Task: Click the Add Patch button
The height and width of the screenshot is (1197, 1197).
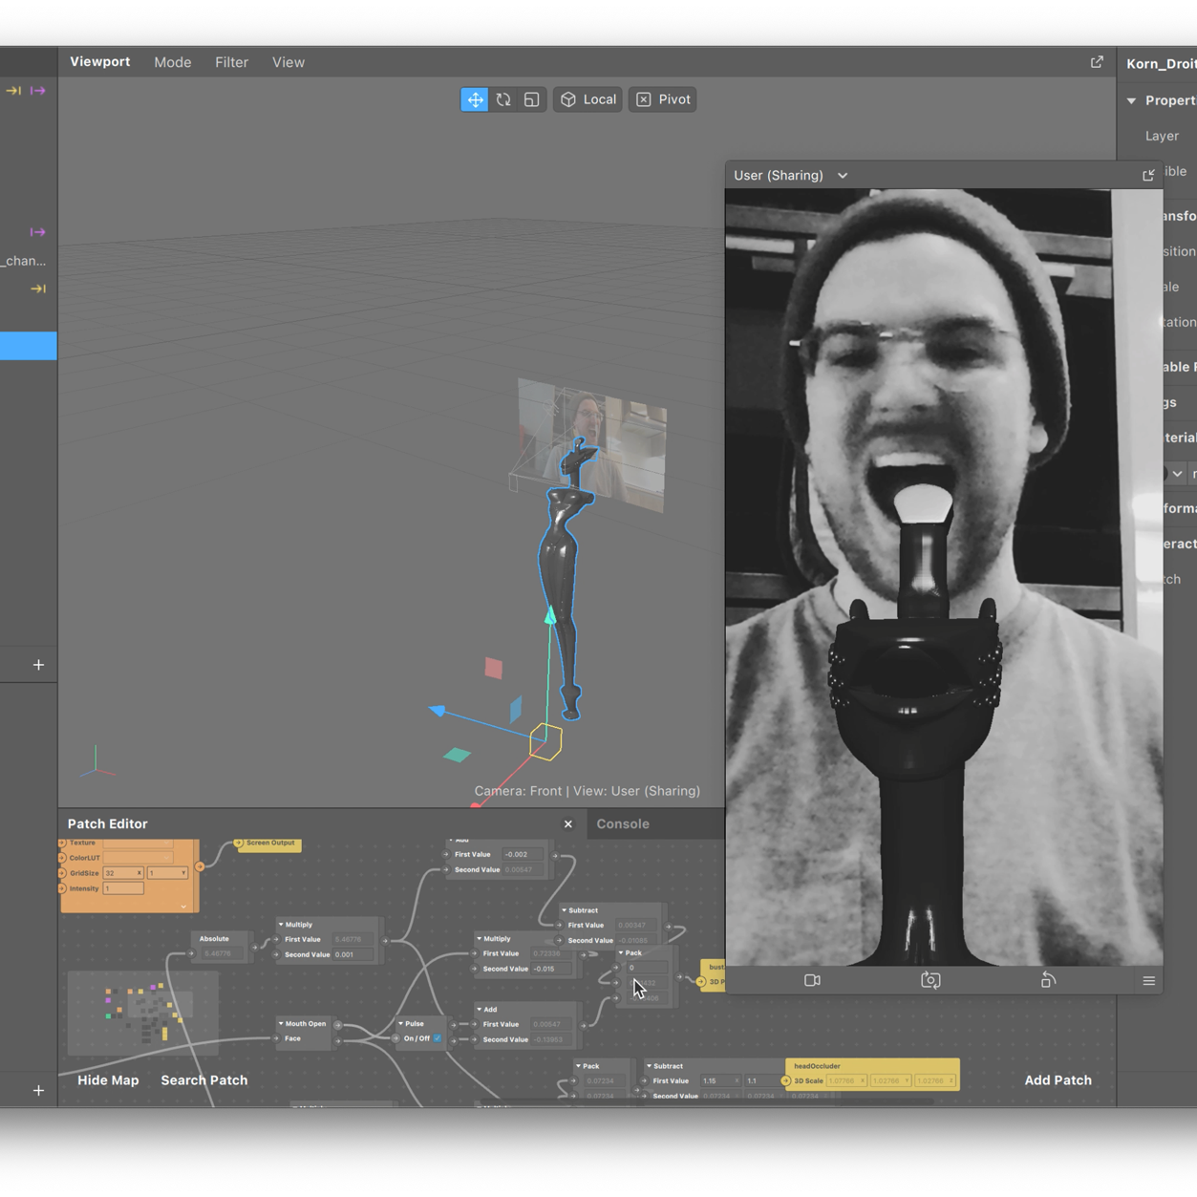Action: (x=1058, y=1080)
